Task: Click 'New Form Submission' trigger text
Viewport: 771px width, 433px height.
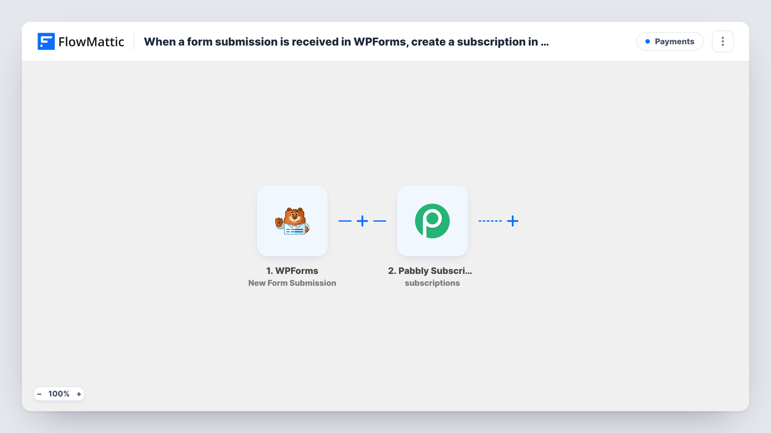Action: click(x=292, y=283)
